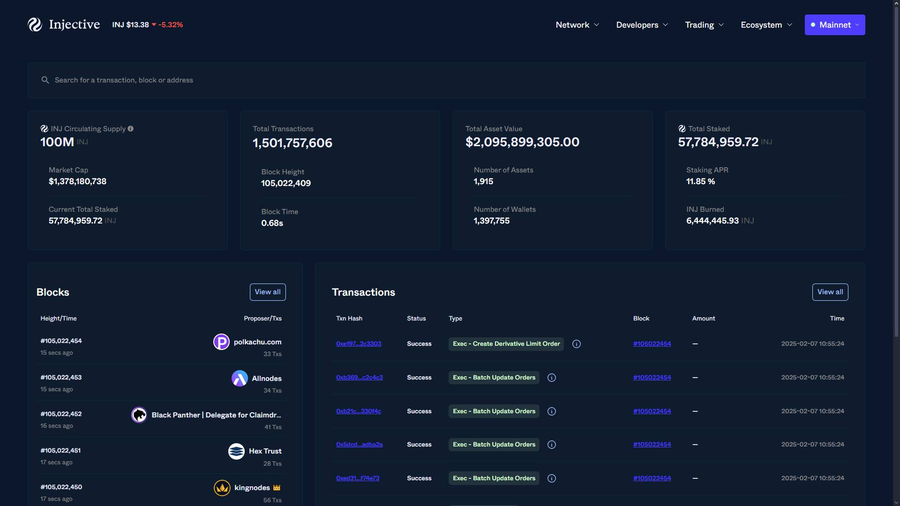Click Black Panther | Delegate for Claimdr... proposer name
Image resolution: width=900 pixels, height=506 pixels.
click(x=217, y=415)
